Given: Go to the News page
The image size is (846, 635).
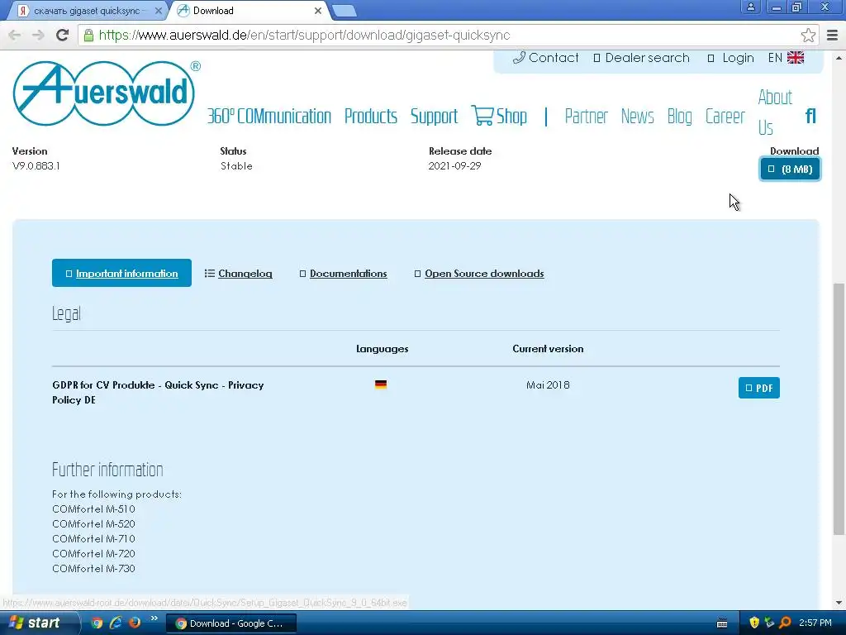Looking at the screenshot, I should click(637, 116).
